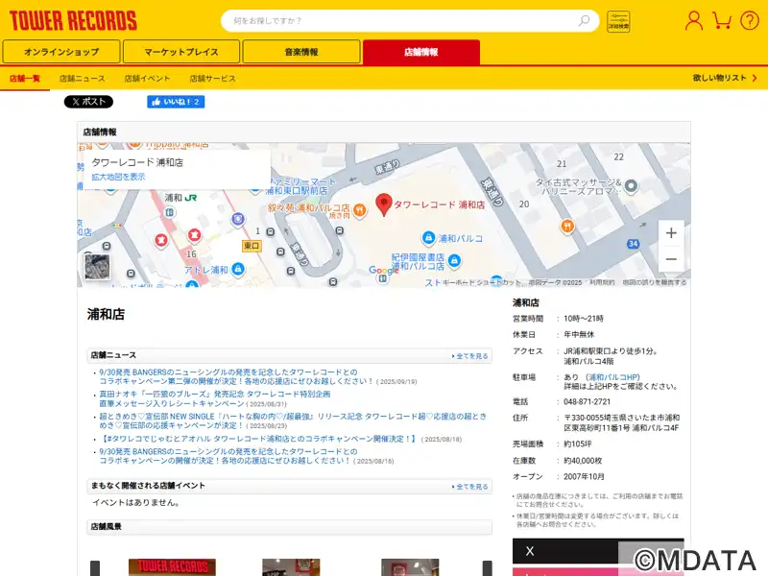The image size is (768, 576).
Task: View all store events via 全てを見る
Action: pyautogui.click(x=470, y=487)
